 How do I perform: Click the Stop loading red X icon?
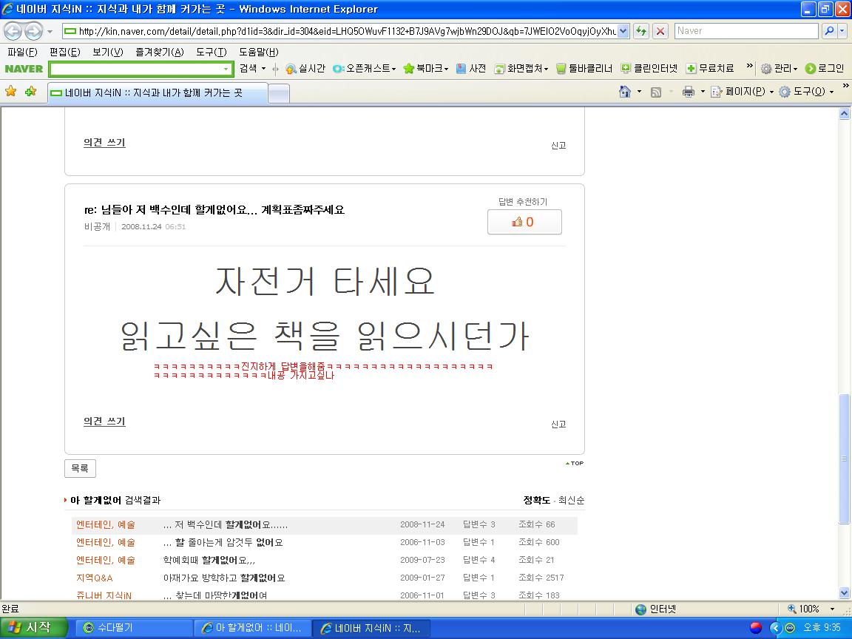[x=660, y=31]
